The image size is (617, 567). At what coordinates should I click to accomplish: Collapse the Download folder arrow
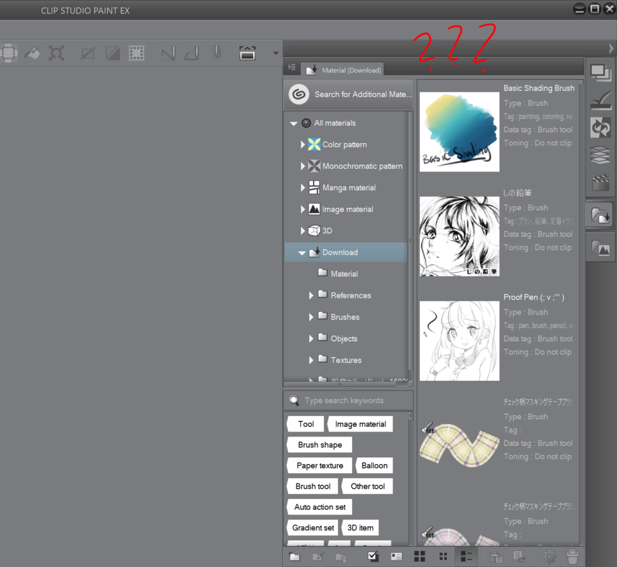click(x=302, y=253)
